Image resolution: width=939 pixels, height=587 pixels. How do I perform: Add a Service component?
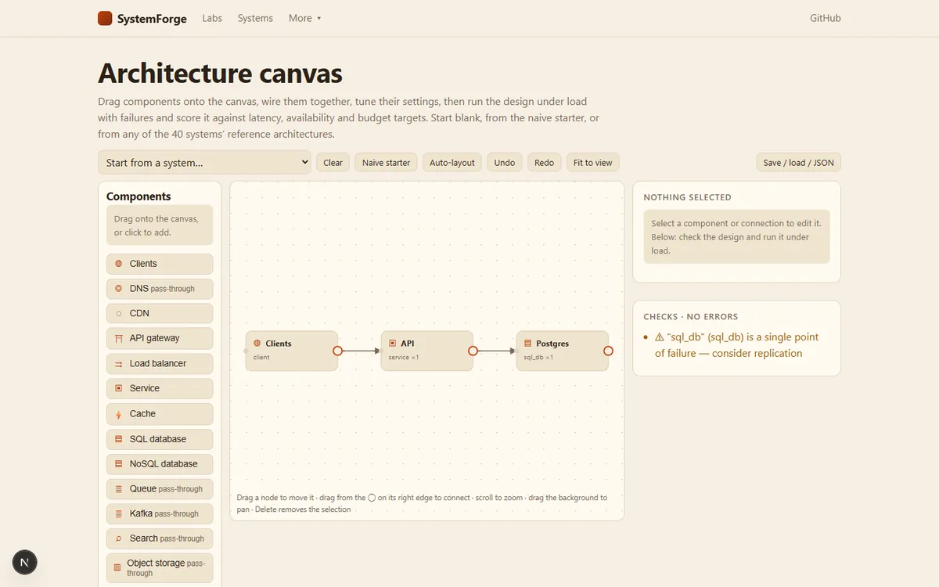tap(160, 388)
